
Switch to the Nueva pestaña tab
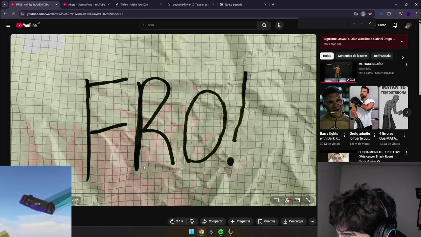[243, 5]
